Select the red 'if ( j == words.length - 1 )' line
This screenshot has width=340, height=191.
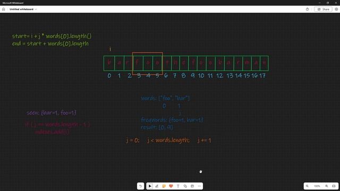pyautogui.click(x=57, y=125)
